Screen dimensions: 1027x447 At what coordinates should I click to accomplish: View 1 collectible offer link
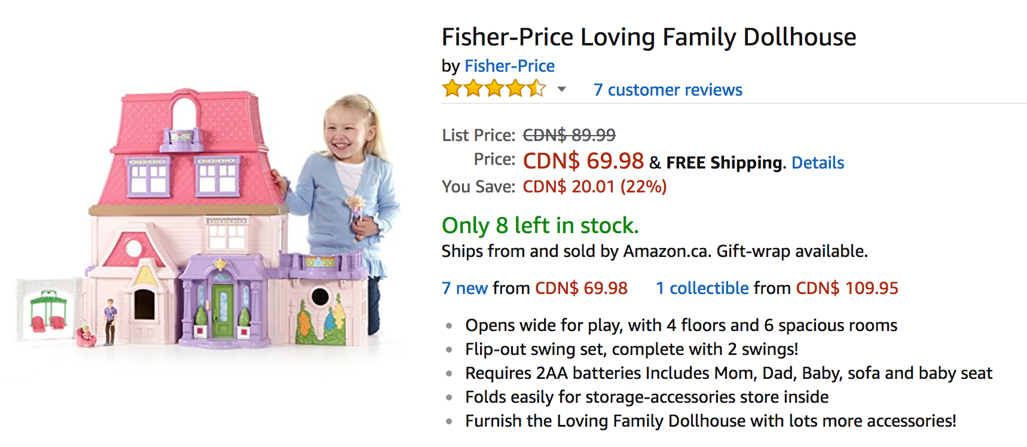pyautogui.click(x=702, y=288)
